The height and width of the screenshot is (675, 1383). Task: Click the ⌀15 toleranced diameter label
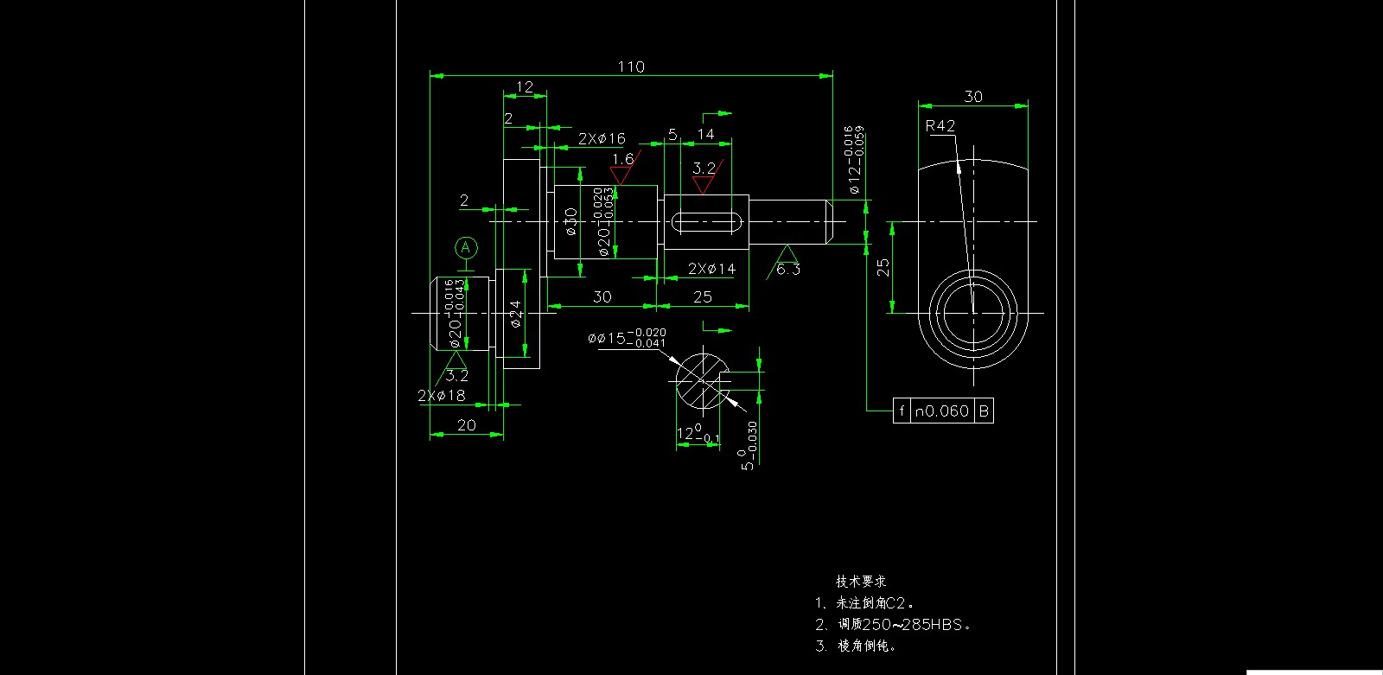626,338
